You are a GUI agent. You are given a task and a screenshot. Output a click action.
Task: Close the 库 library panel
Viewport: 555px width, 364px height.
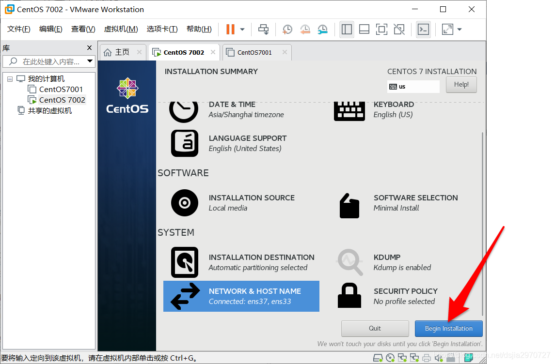pyautogui.click(x=90, y=48)
